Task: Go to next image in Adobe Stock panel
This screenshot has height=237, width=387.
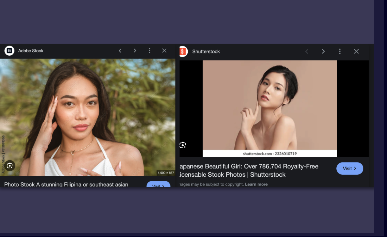Action: [135, 51]
